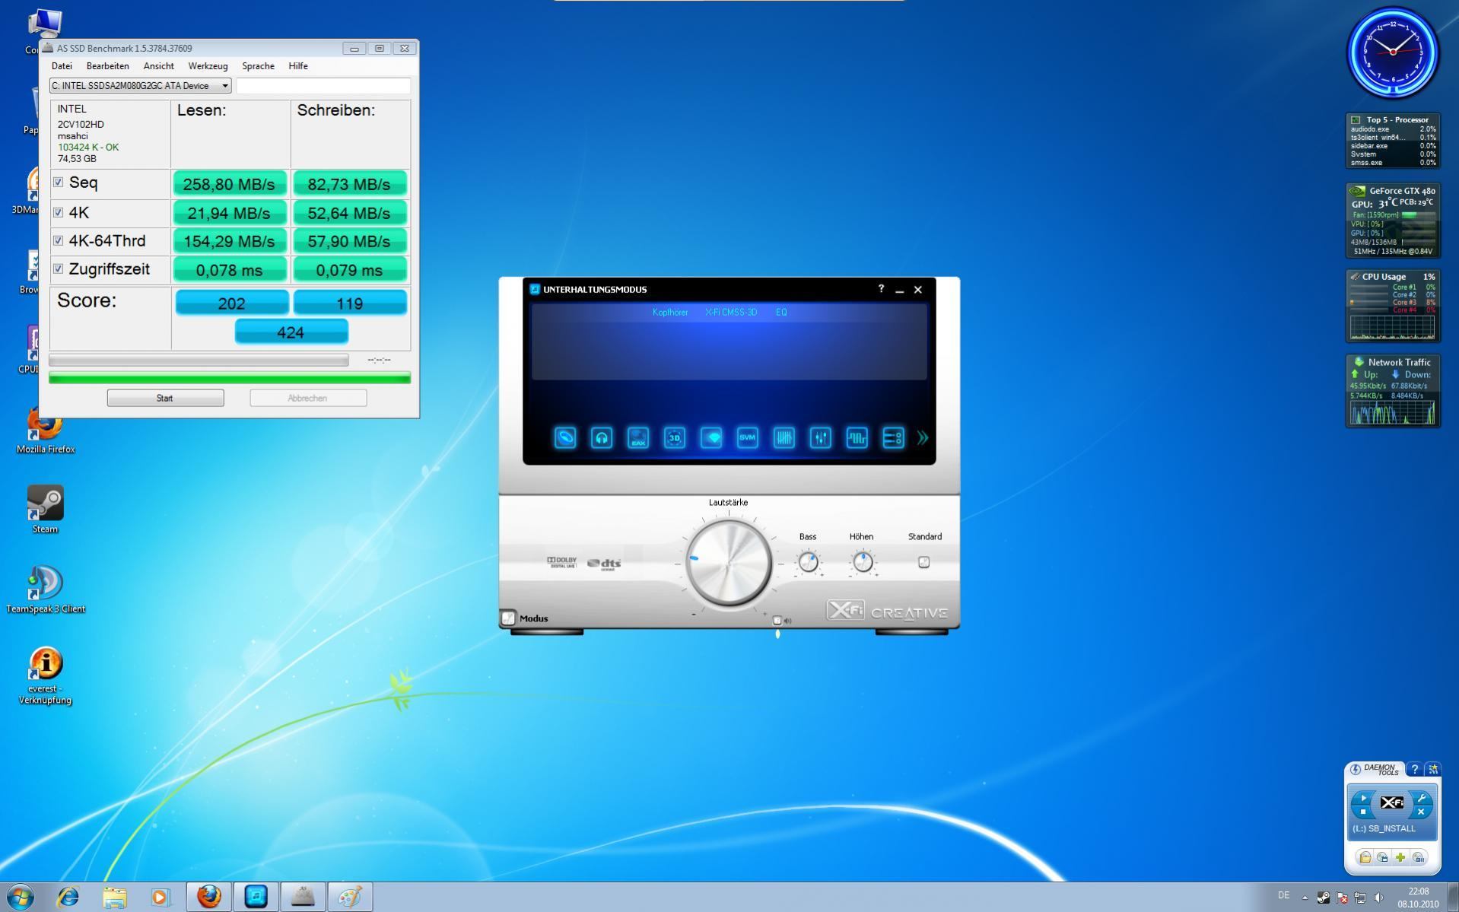Mount image with Daemon Tools play button
This screenshot has height=912, width=1459.
click(1363, 799)
